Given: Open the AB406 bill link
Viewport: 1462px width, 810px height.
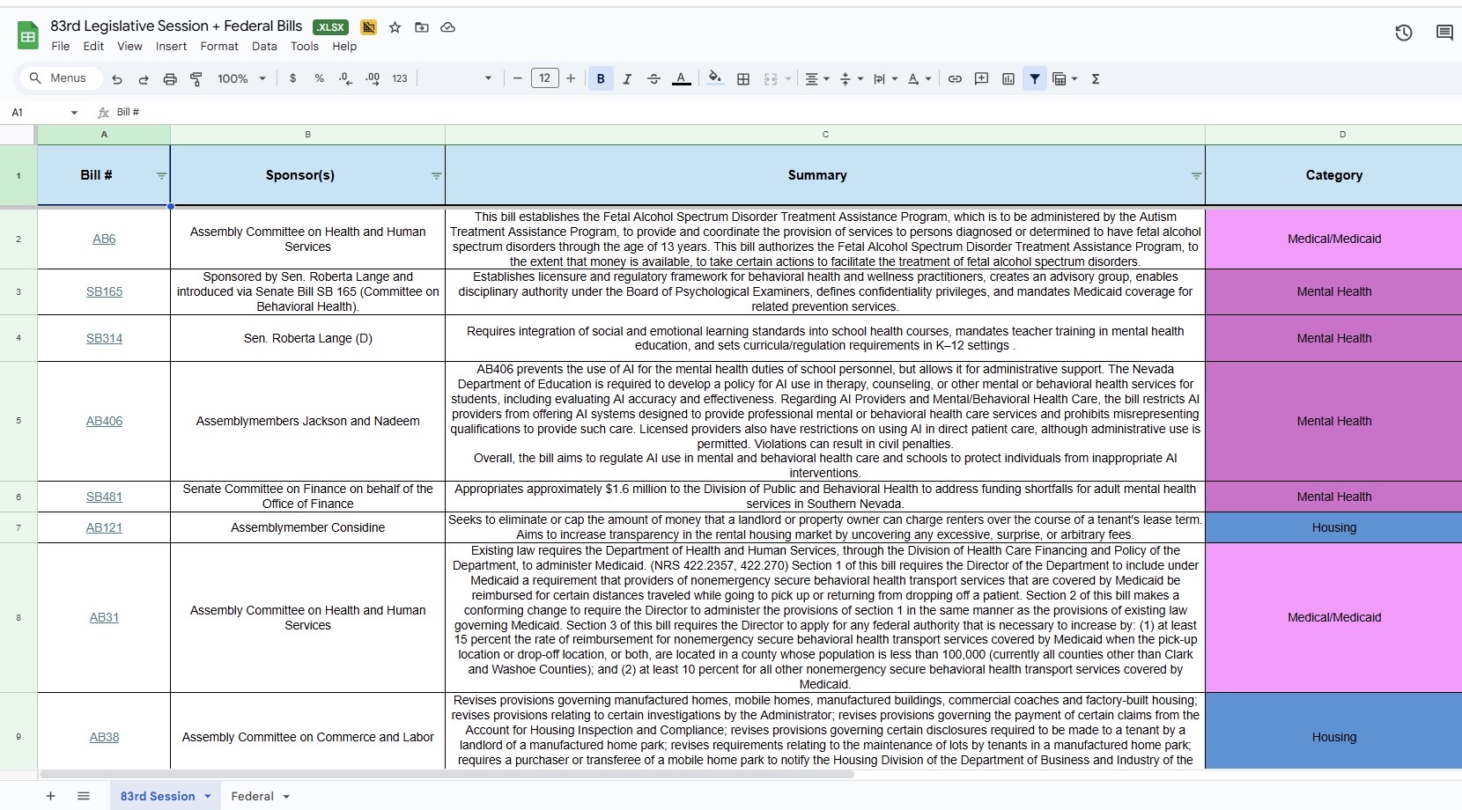Looking at the screenshot, I should click(104, 421).
